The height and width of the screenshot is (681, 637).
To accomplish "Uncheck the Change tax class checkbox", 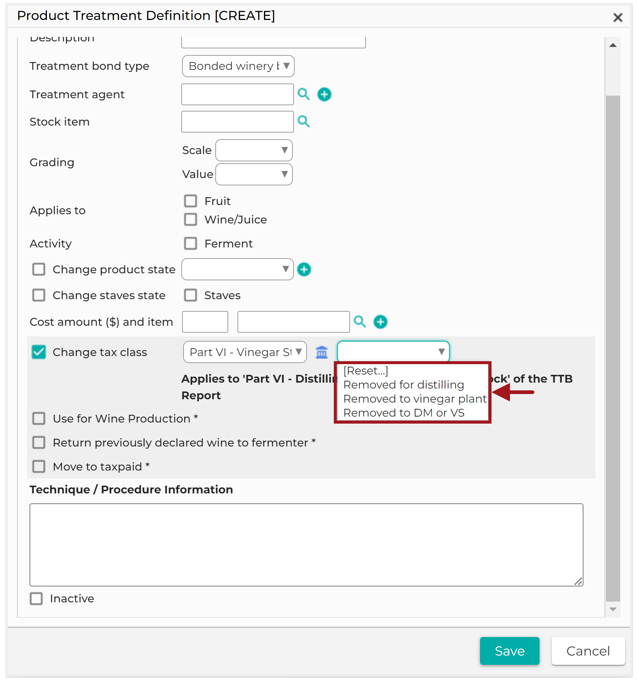I will pyautogui.click(x=39, y=352).
